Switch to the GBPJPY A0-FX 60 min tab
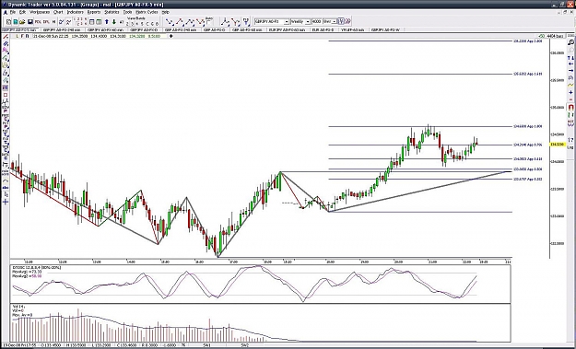This screenshot has width=576, height=349. (105, 29)
